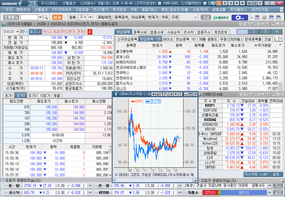Click the magnifier search icon beside 전체메뉴 box
Viewport: 285px width, 197px height.
tap(46, 17)
